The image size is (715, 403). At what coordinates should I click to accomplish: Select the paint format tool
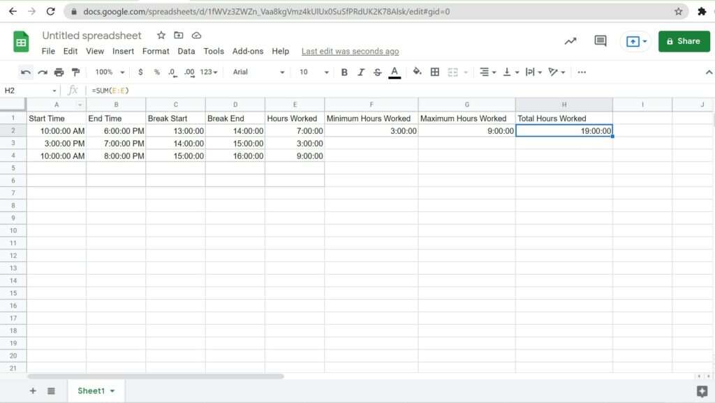pyautogui.click(x=75, y=72)
